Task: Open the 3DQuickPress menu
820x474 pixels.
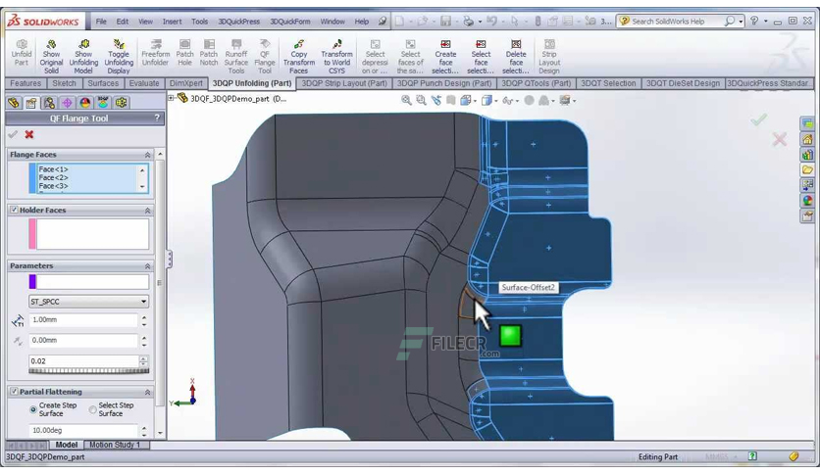Action: [238, 22]
